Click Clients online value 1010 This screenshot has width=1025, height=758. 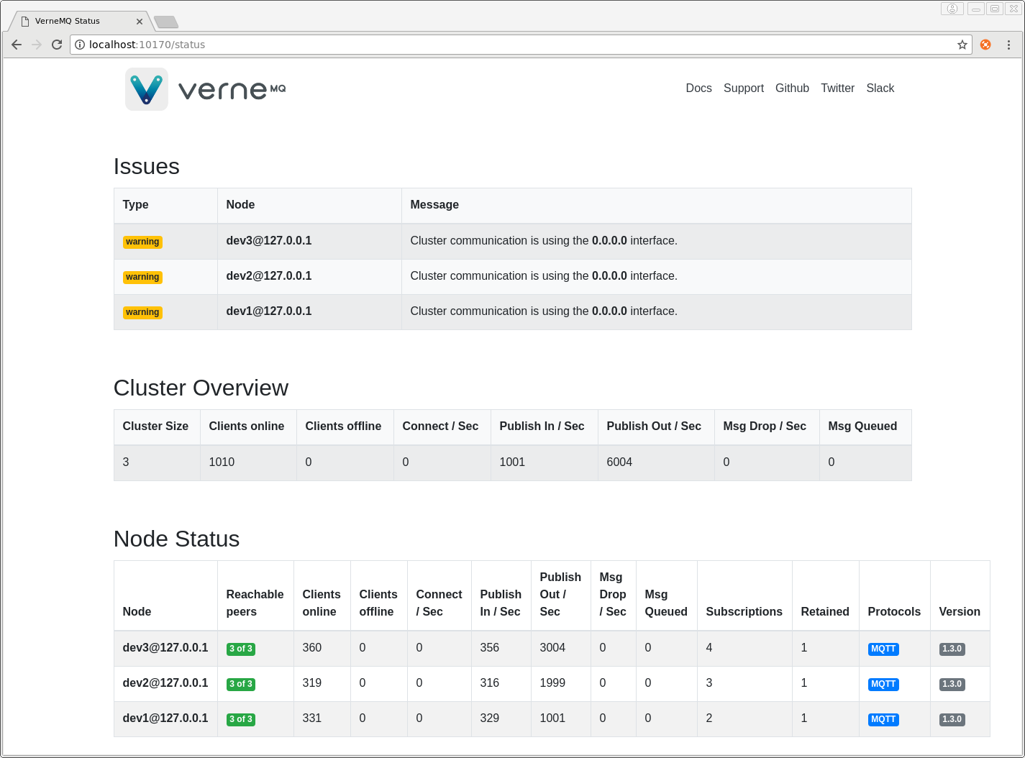point(222,462)
